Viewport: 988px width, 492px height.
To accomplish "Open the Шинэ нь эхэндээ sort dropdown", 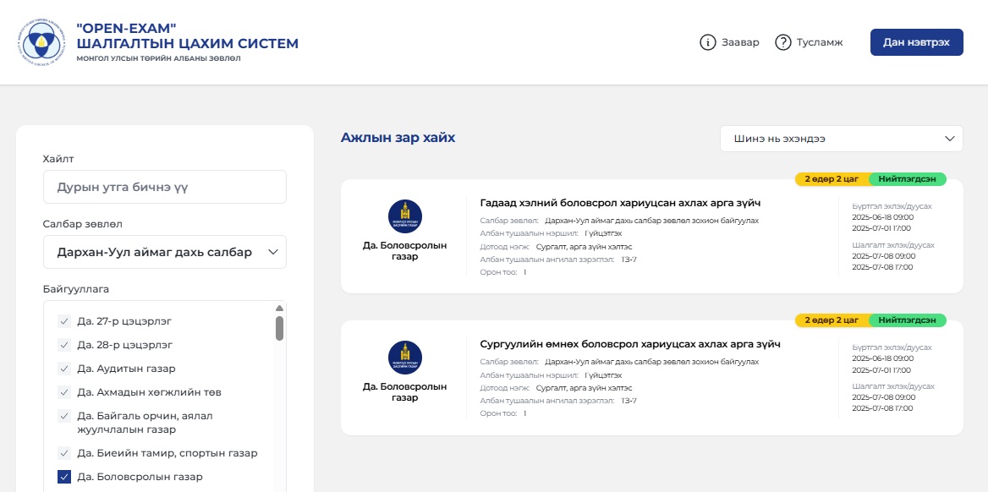I will click(x=841, y=139).
